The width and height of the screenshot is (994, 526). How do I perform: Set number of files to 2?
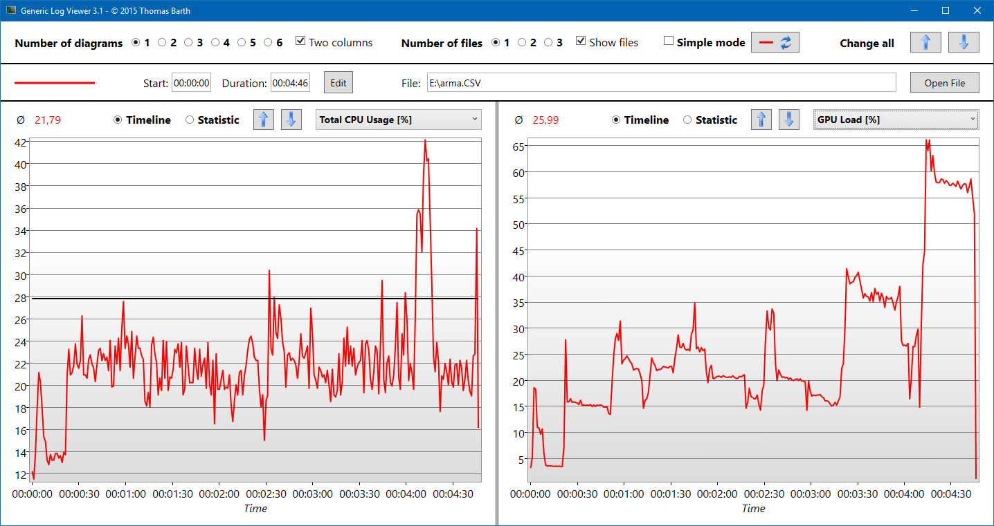point(522,42)
